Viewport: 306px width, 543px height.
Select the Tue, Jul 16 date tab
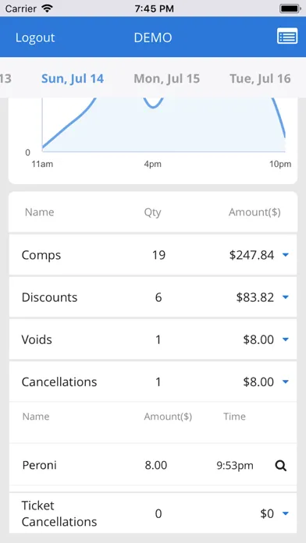coord(260,79)
